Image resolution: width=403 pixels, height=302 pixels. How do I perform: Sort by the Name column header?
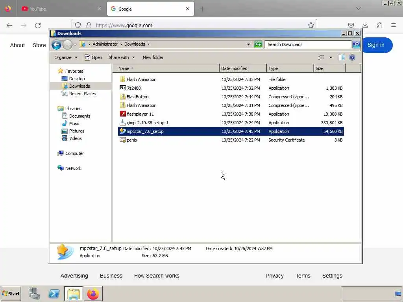click(166, 68)
